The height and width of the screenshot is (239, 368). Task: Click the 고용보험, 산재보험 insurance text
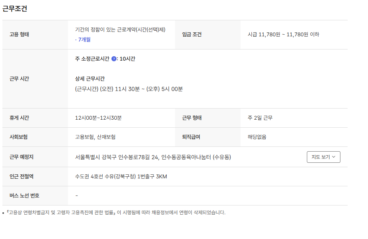[95, 137]
